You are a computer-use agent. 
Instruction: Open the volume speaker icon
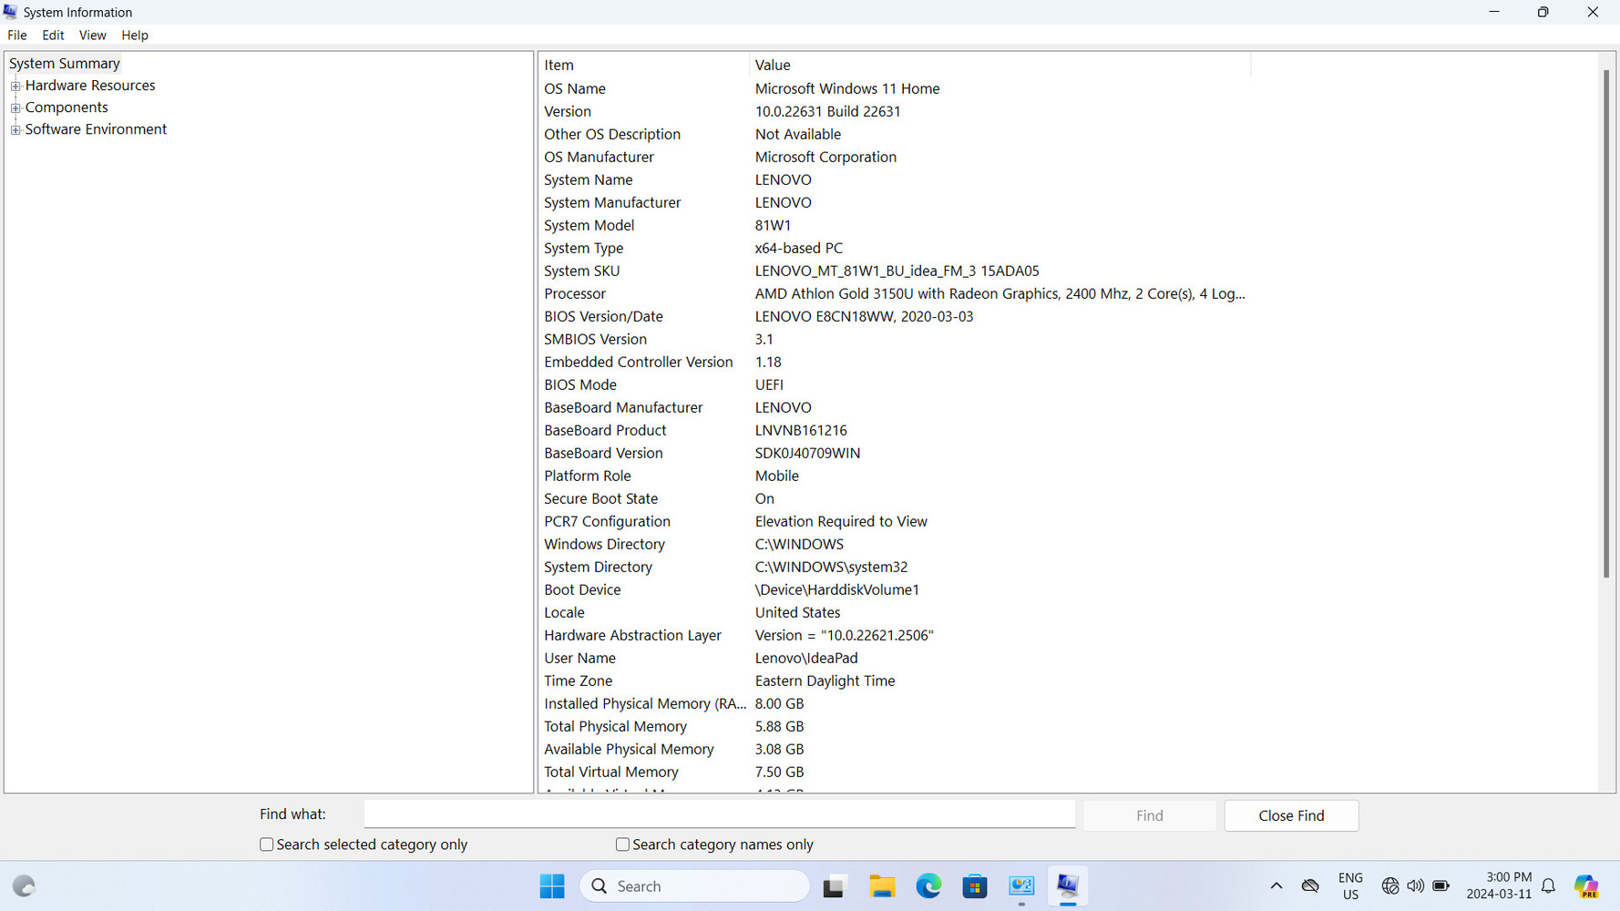point(1415,885)
